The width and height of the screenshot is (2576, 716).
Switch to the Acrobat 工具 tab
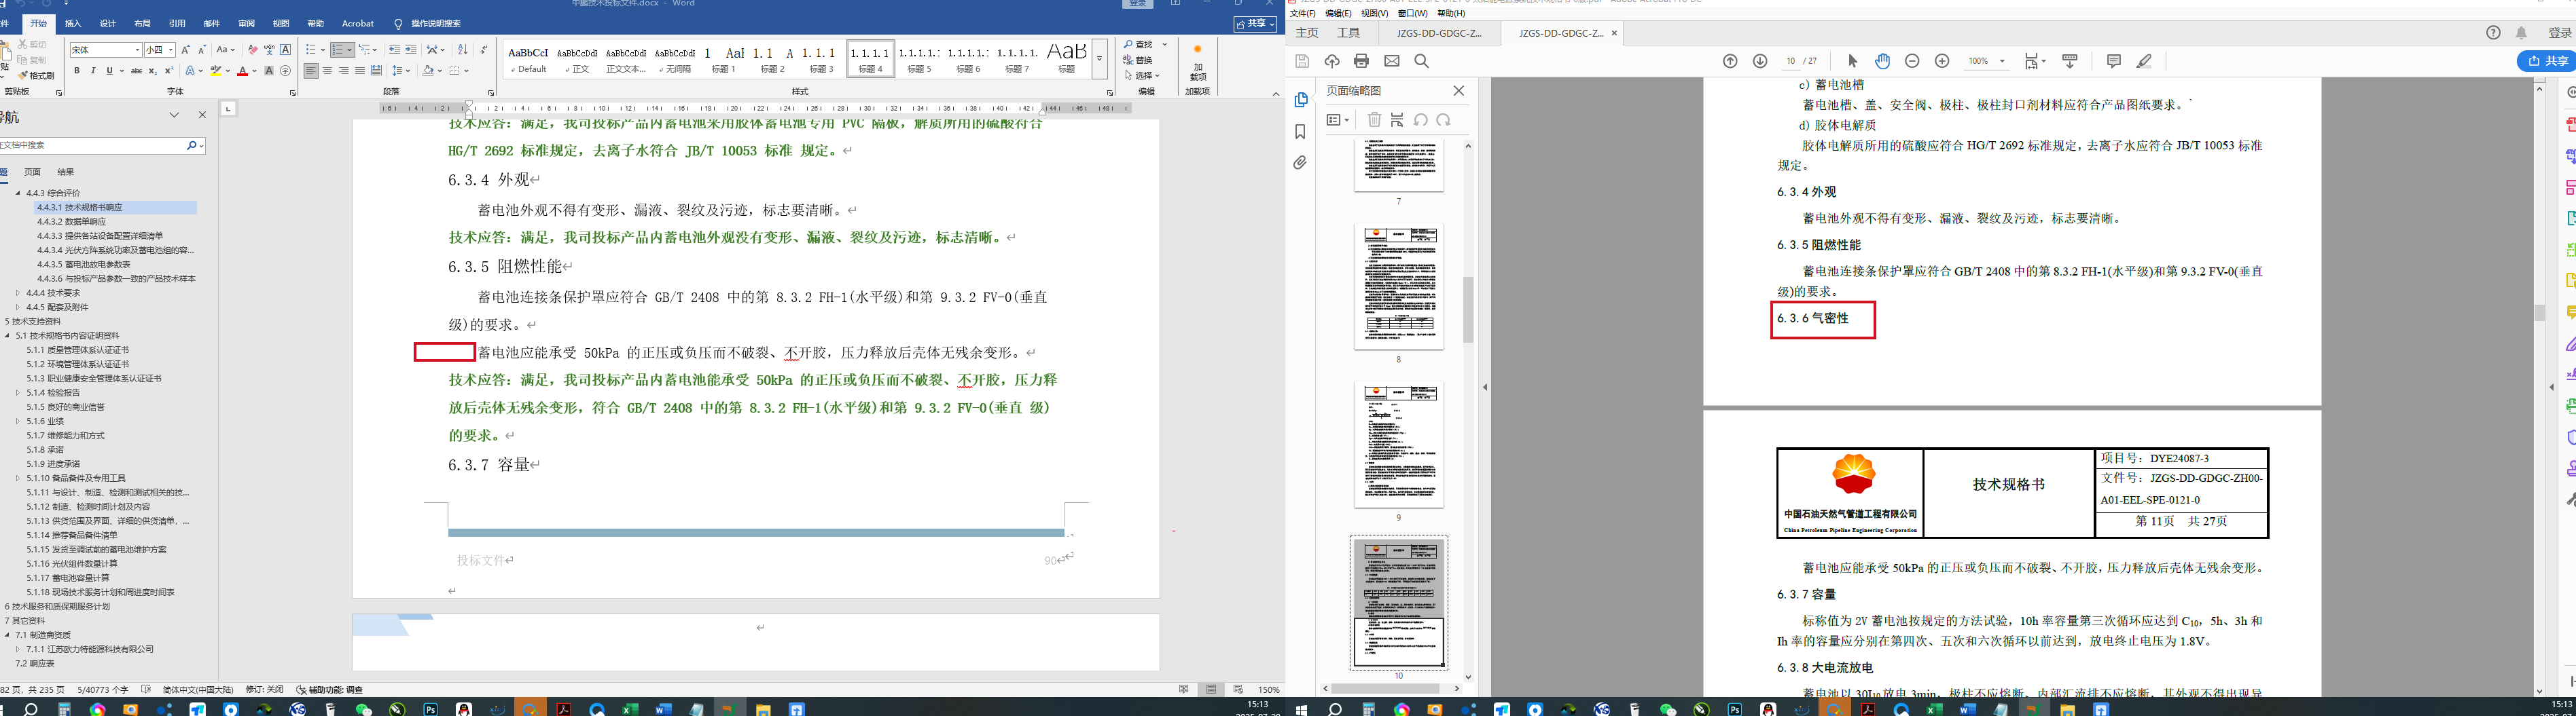coord(1349,33)
